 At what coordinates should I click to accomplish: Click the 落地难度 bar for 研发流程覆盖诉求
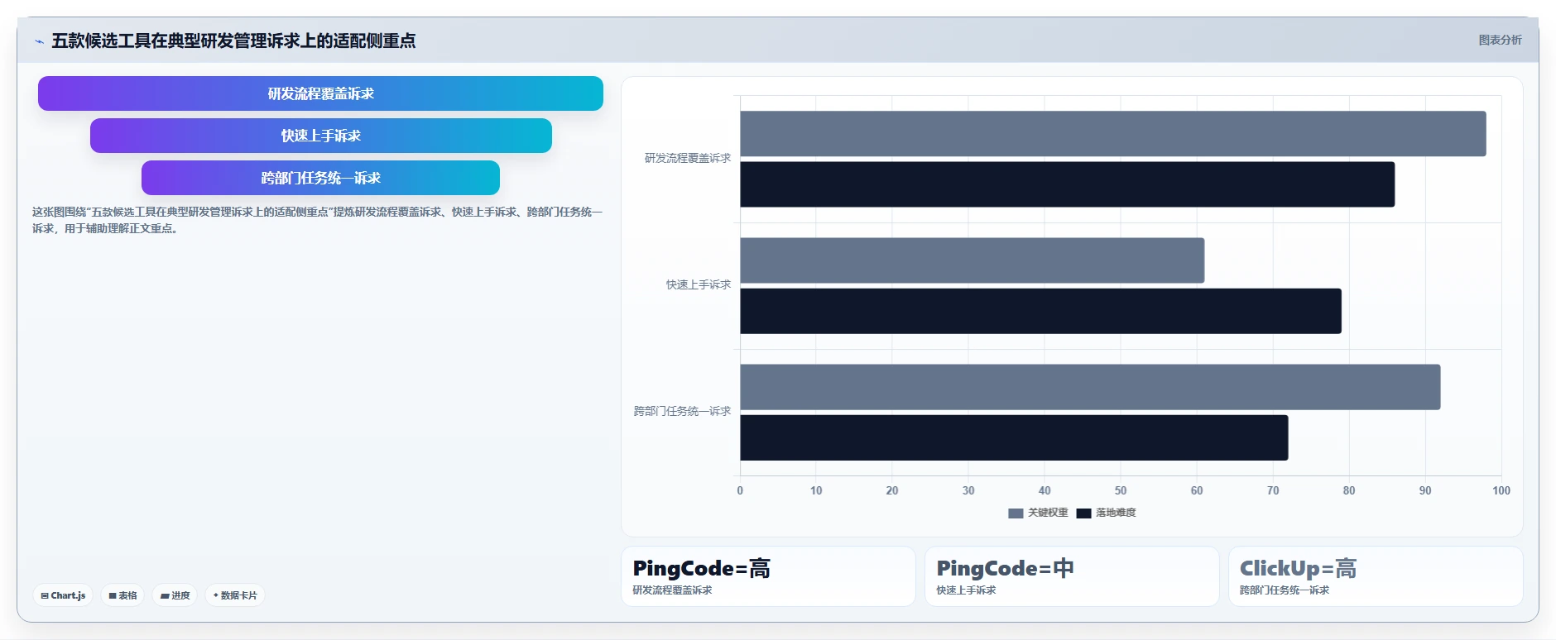[1067, 184]
